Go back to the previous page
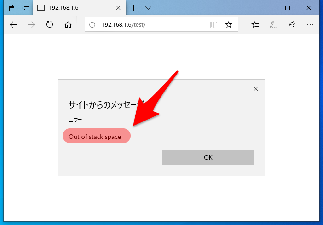 pyautogui.click(x=13, y=25)
